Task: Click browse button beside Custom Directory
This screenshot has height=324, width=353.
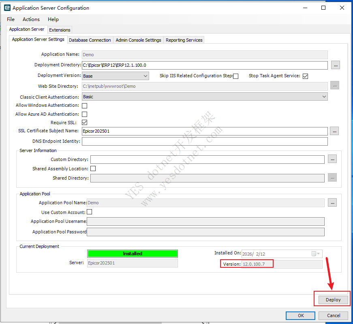Action: (332, 159)
